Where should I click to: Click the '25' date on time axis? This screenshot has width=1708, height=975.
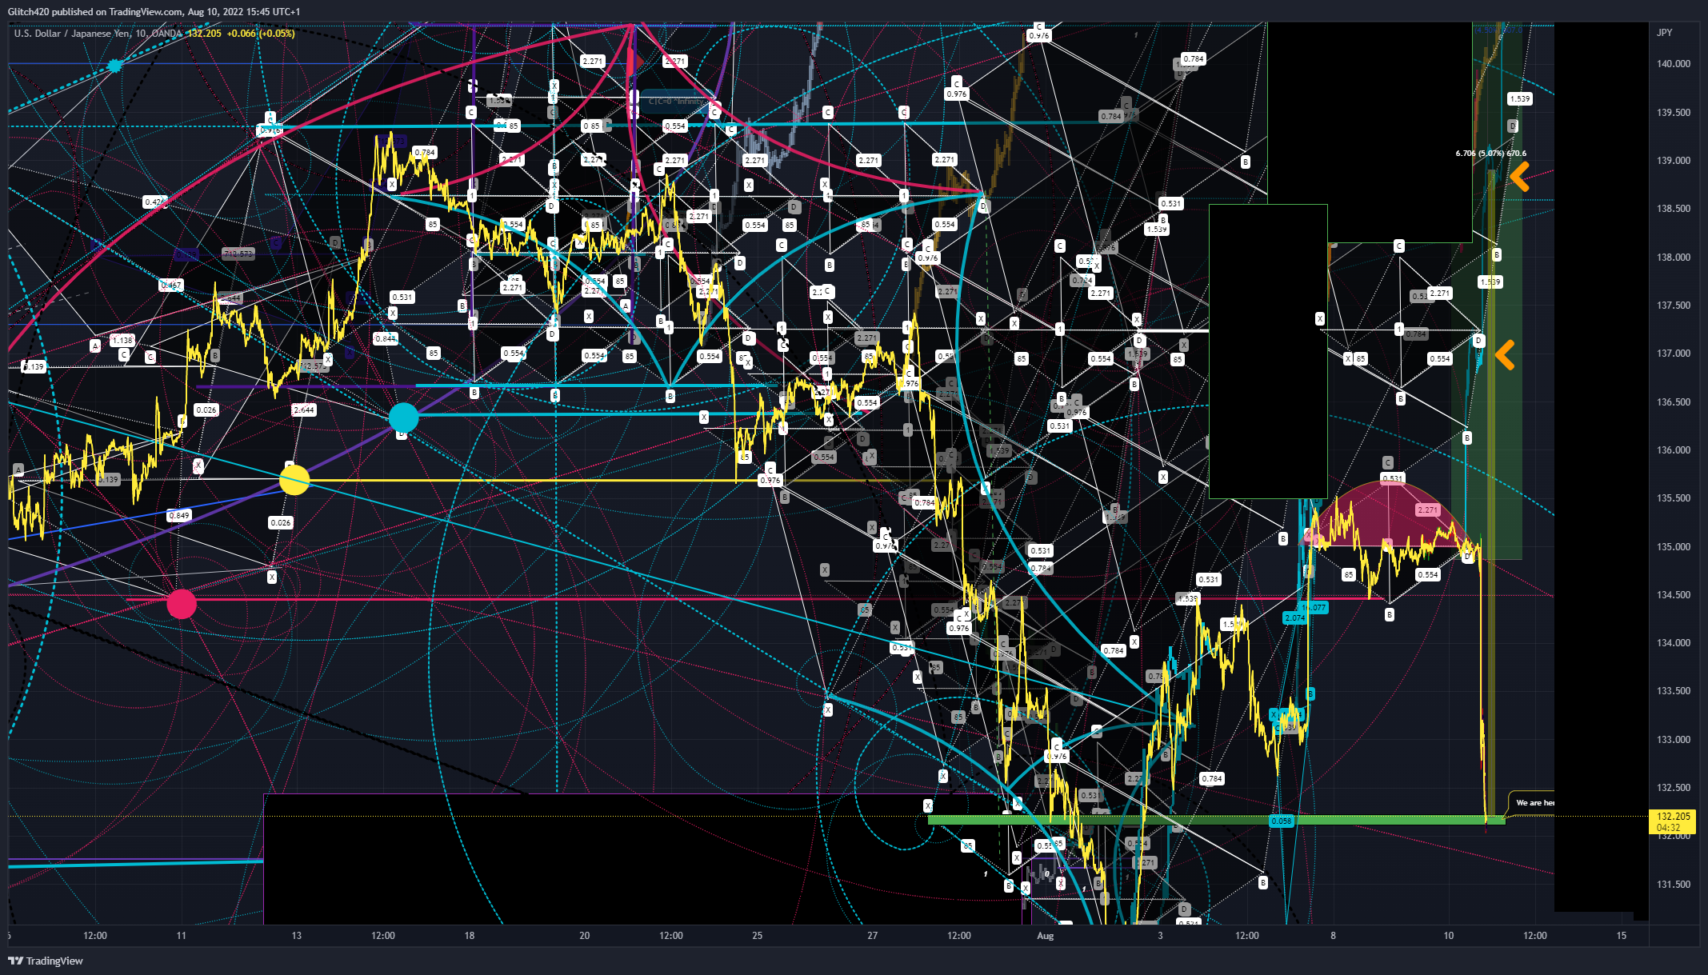click(x=758, y=936)
